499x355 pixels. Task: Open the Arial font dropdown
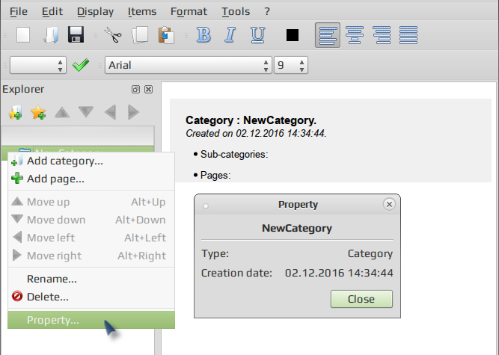189,65
